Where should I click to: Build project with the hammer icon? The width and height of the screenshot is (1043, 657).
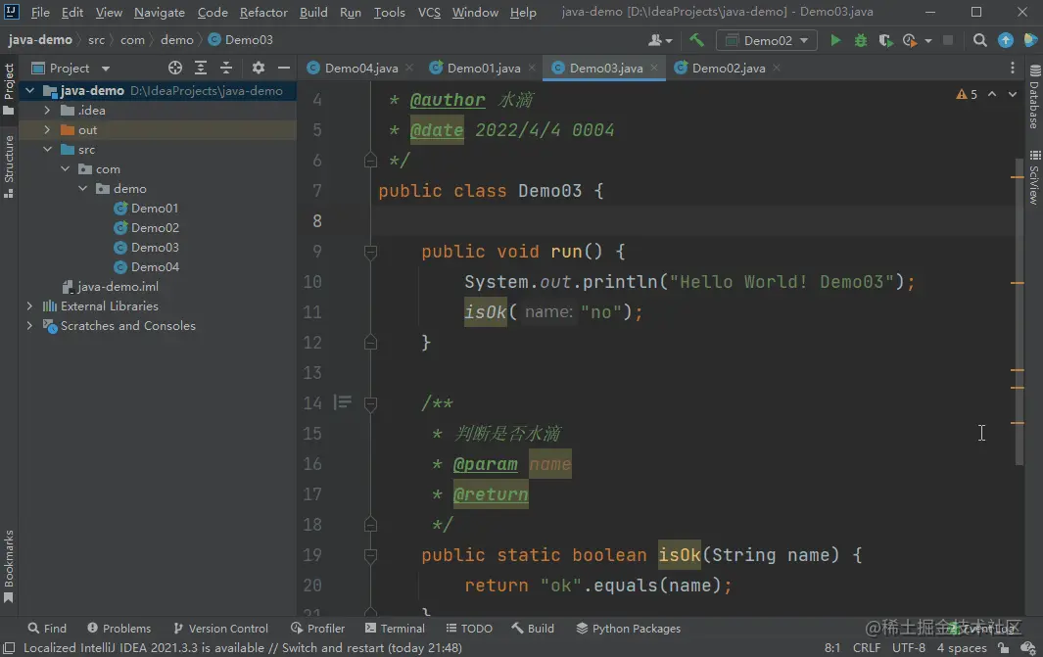pos(696,40)
